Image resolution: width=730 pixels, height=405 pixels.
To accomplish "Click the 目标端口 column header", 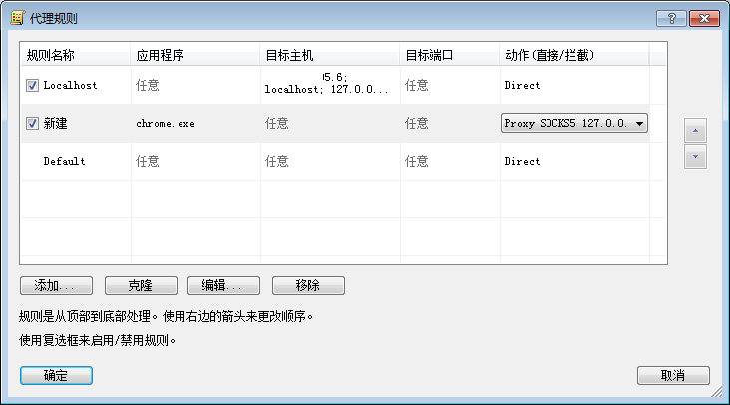I will click(x=449, y=55).
